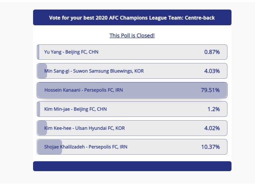Click Shojae Khalilzadeh's filled progress bar portion
The width and height of the screenshot is (255, 188).
(x=50, y=147)
